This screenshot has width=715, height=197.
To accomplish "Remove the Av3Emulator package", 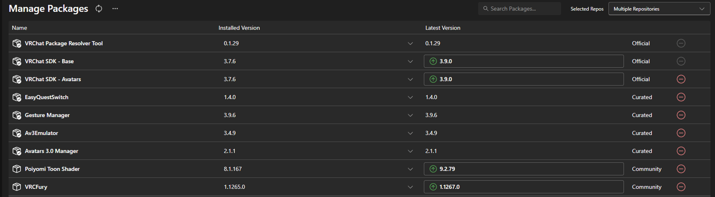I will pos(681,133).
